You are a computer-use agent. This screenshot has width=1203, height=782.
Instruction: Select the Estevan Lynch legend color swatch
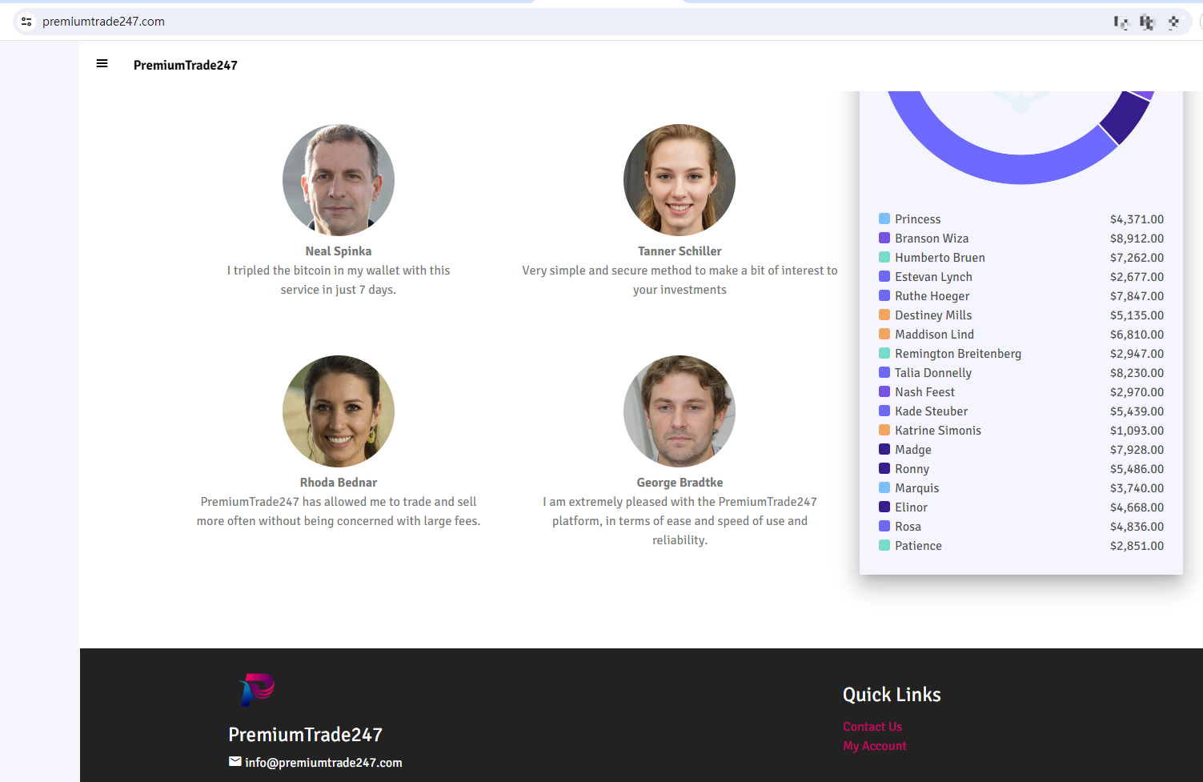pyautogui.click(x=884, y=276)
